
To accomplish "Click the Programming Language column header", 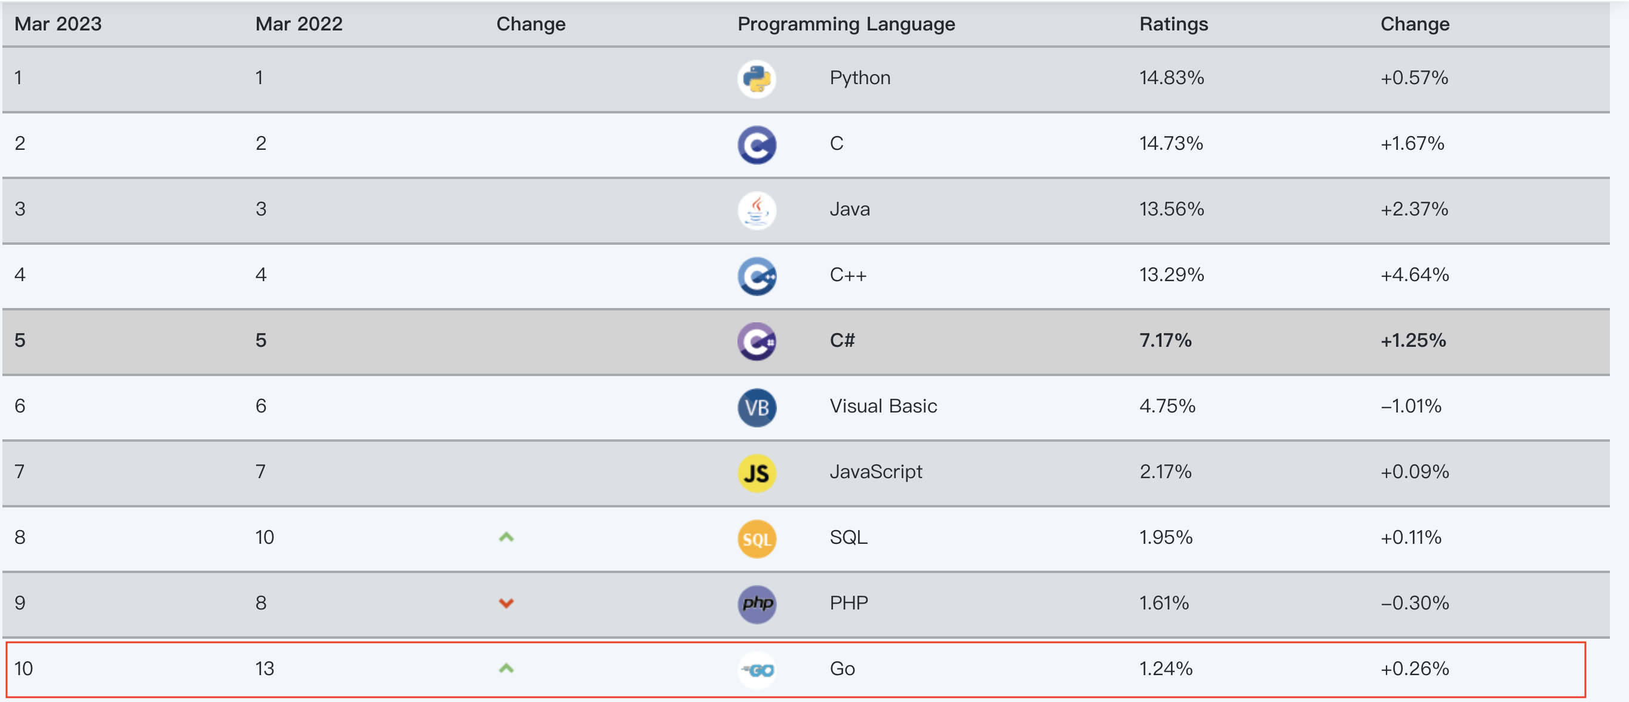I will coord(846,24).
